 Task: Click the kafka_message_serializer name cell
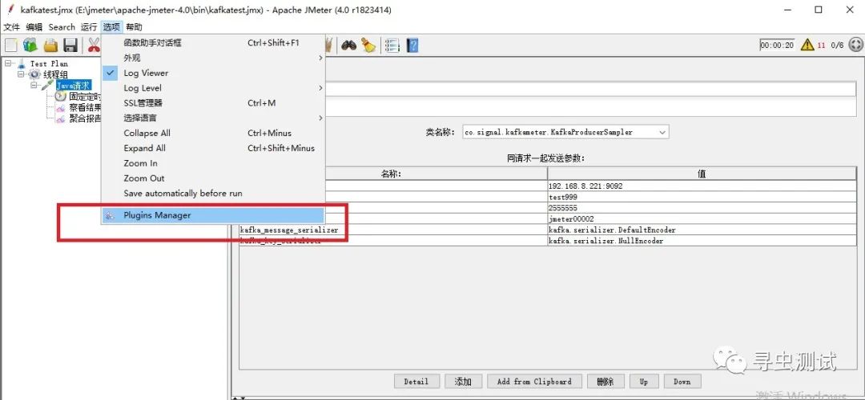(392, 230)
